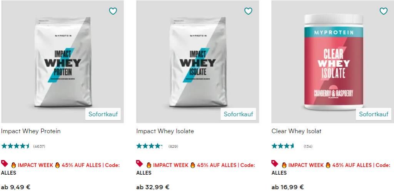The height and width of the screenshot is (195, 394).
Task: Add Impact Whey Protein to wishlist heart
Action: (113, 11)
